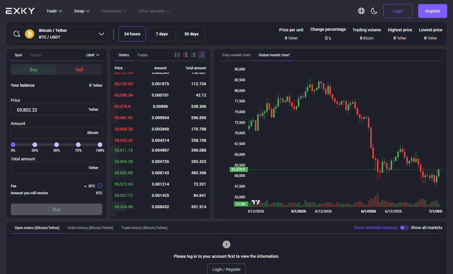Viewport: 453px width, 274px height.
Task: Focus the Total amount Tether field
Action: coord(57,168)
